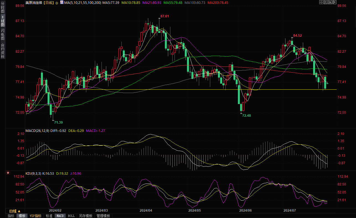
Task: Select the K线图 sidebar tab
Action: coord(2,21)
